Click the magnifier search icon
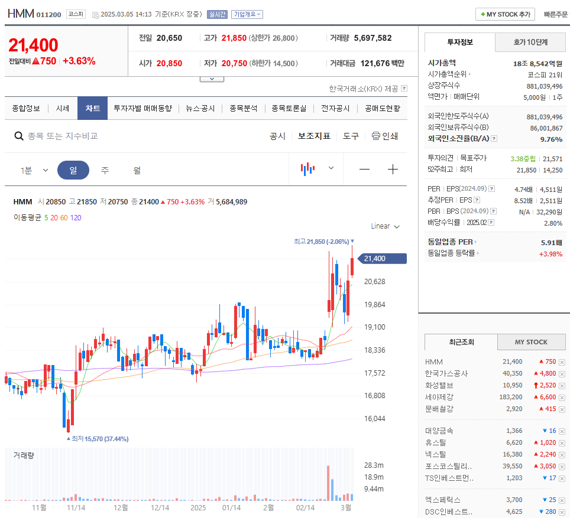Screen dimensions: 570x518 point(20,136)
